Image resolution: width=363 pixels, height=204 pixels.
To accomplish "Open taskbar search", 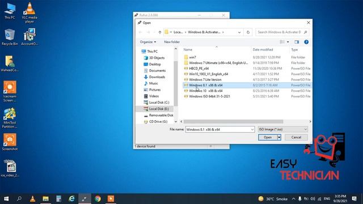I will pos(19,199).
